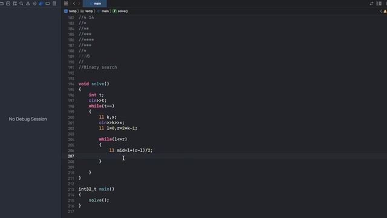Click the 'while(t--)' statement
Viewport: 387px width, 218px height.
click(x=102, y=106)
